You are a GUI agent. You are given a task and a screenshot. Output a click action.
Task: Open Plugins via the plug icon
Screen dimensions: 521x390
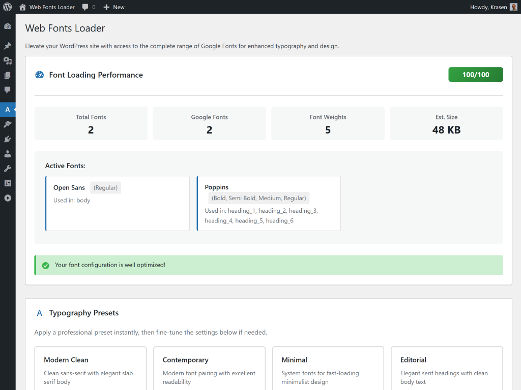tap(8, 139)
